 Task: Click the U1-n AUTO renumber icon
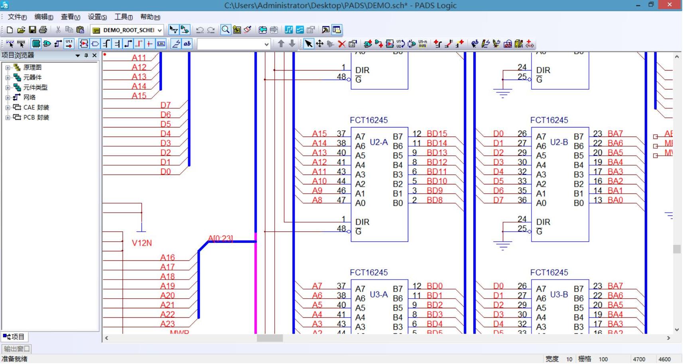(x=423, y=44)
